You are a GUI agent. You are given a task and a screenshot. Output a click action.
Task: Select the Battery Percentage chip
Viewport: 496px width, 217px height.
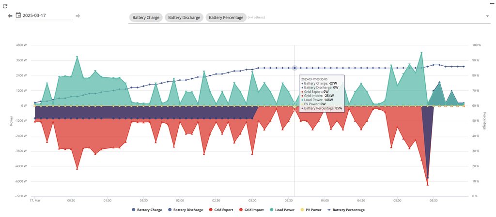coord(226,17)
